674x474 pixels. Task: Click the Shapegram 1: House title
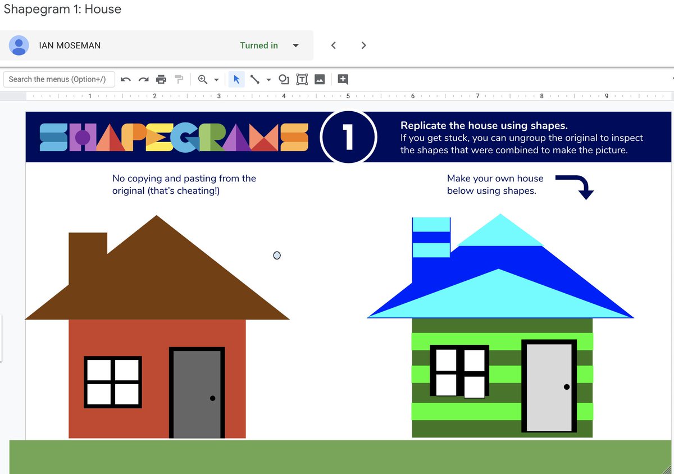[x=62, y=10]
